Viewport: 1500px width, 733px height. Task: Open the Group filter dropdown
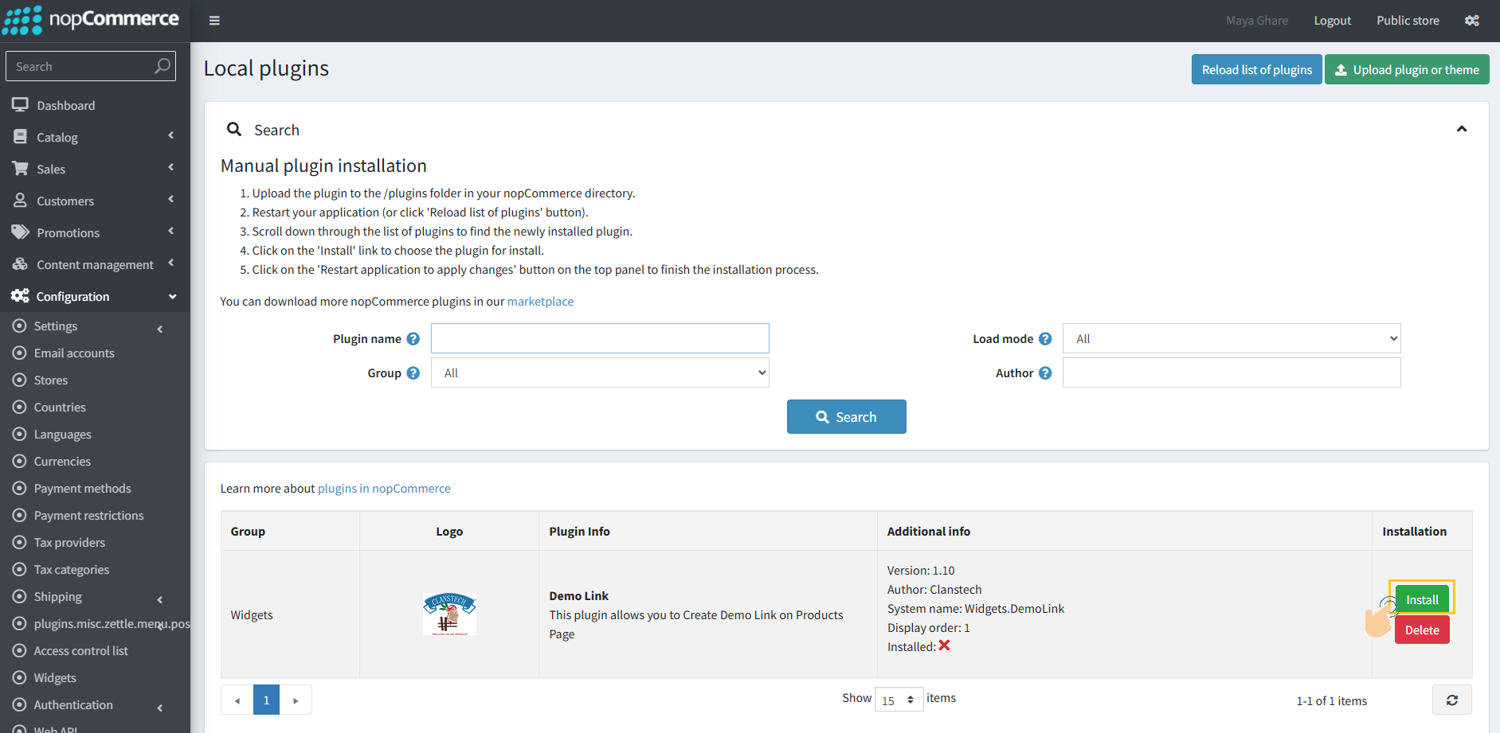pos(600,373)
